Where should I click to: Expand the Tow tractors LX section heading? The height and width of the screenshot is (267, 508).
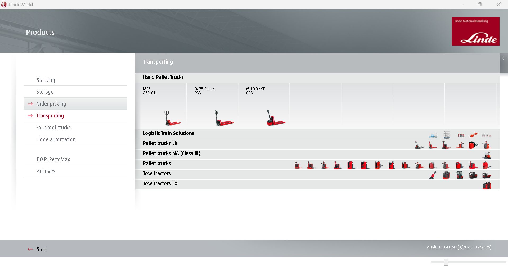click(160, 183)
